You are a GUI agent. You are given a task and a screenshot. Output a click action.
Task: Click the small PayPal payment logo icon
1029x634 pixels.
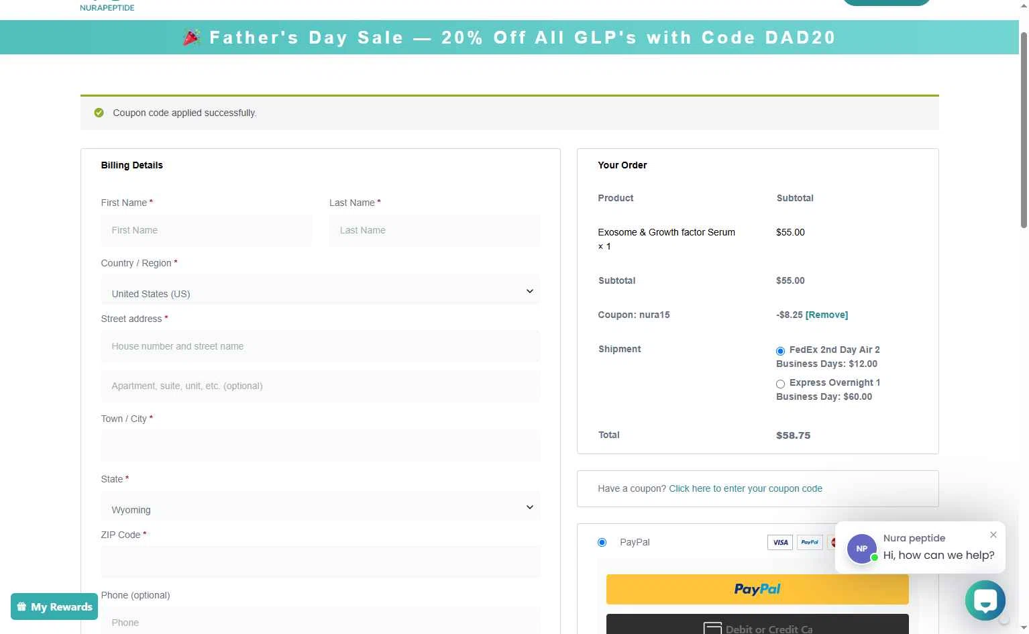[810, 542]
